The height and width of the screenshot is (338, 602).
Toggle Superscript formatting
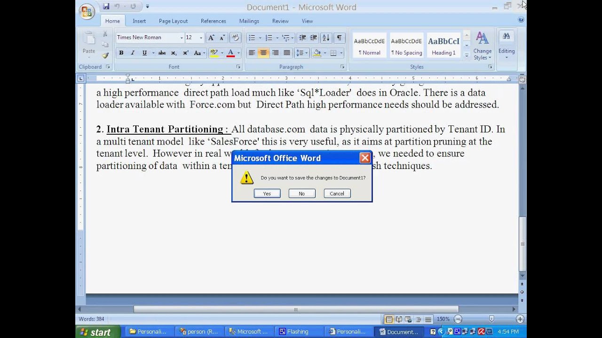click(185, 53)
